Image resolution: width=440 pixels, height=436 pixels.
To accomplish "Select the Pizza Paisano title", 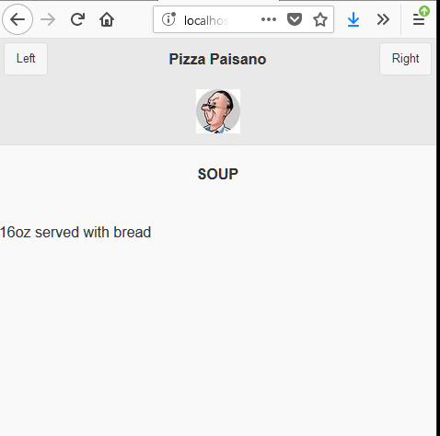I will 217,59.
